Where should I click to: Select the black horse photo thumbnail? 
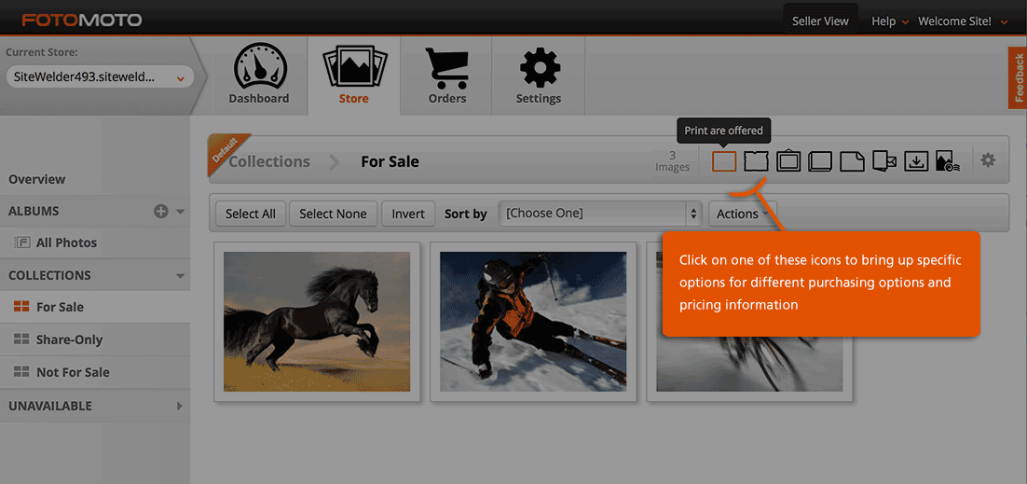click(317, 321)
